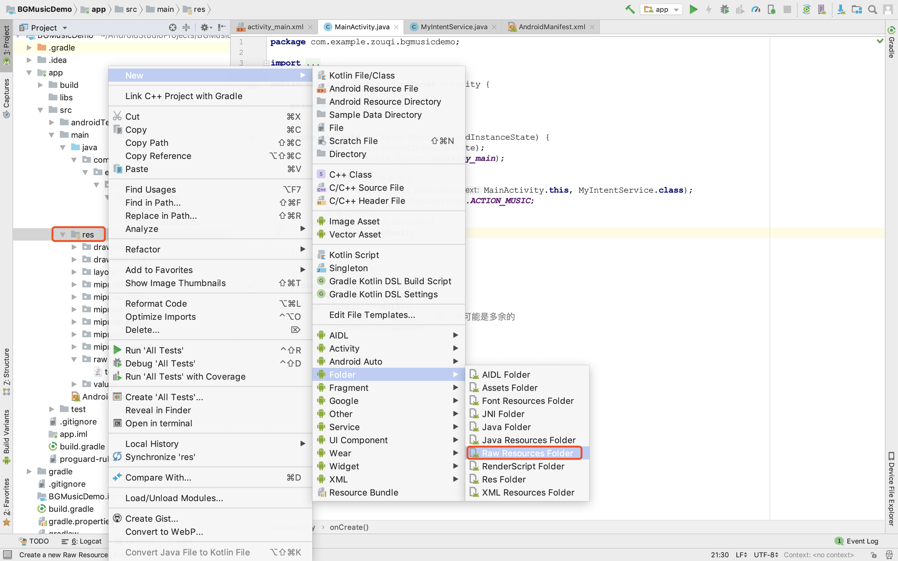
Task: Open the AndroidManifest.xml editor tab
Action: pos(551,27)
